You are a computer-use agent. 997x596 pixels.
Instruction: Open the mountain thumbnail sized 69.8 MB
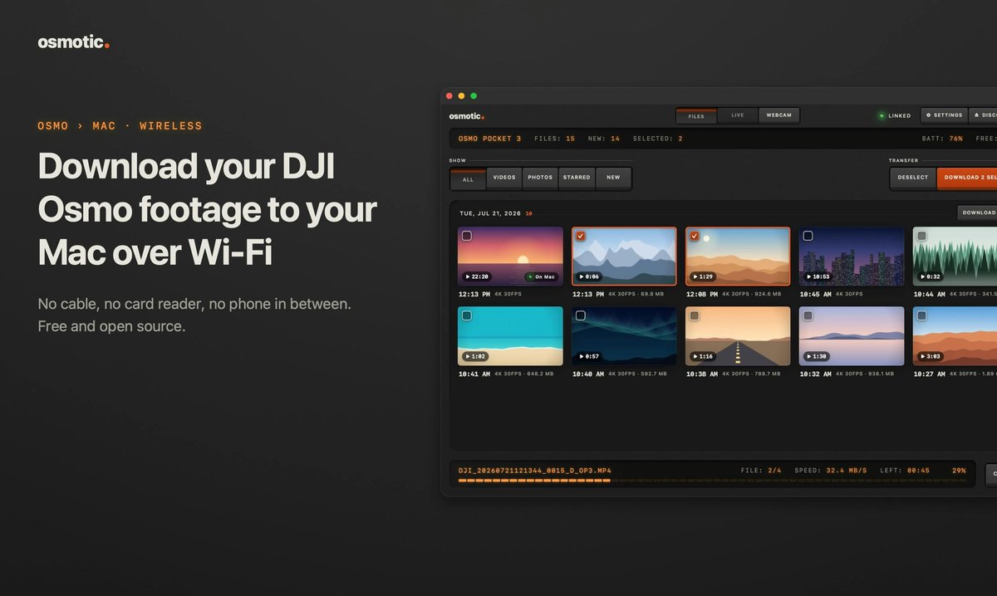tap(624, 256)
